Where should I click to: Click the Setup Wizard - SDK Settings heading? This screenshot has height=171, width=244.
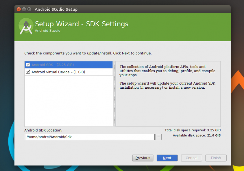pos(82,24)
